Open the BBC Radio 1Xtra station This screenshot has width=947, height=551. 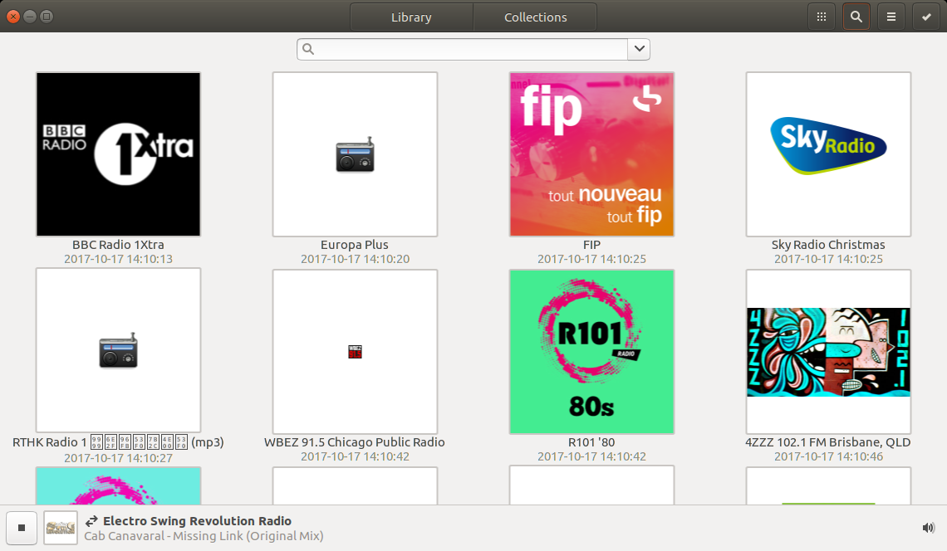pyautogui.click(x=118, y=154)
